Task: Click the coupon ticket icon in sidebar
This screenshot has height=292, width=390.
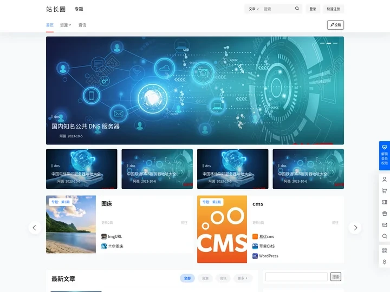Action: pos(385,202)
